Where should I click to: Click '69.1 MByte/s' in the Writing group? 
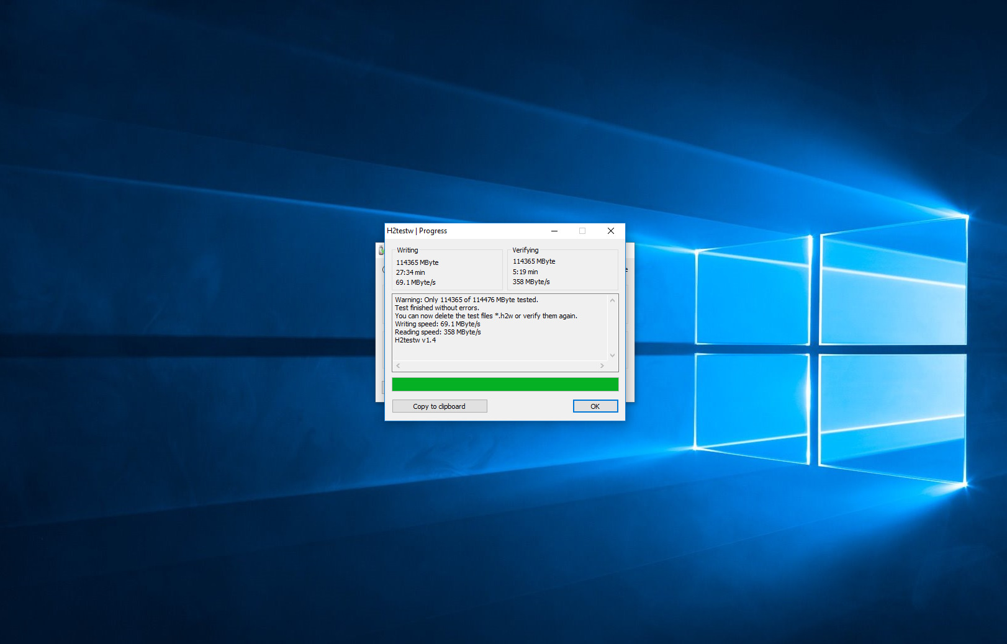pos(416,282)
